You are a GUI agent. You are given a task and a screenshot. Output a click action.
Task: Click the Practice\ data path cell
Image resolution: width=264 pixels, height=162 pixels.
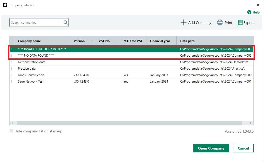tap(212, 69)
